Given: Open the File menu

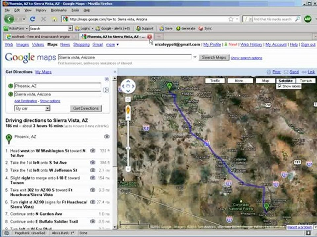Looking at the screenshot, I should click(x=7, y=10).
